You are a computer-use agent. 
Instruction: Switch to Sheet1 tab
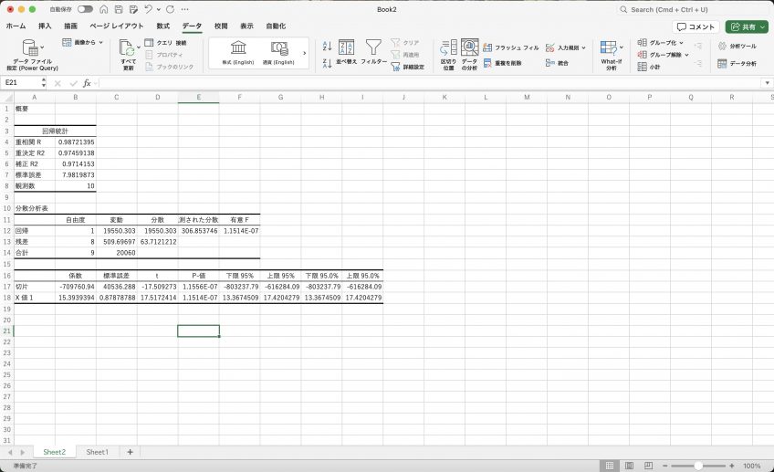(97, 452)
